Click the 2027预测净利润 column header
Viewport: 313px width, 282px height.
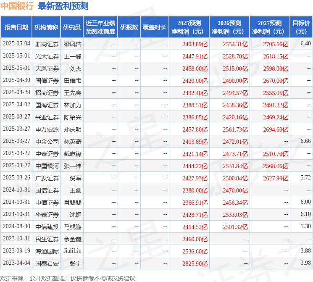point(270,27)
